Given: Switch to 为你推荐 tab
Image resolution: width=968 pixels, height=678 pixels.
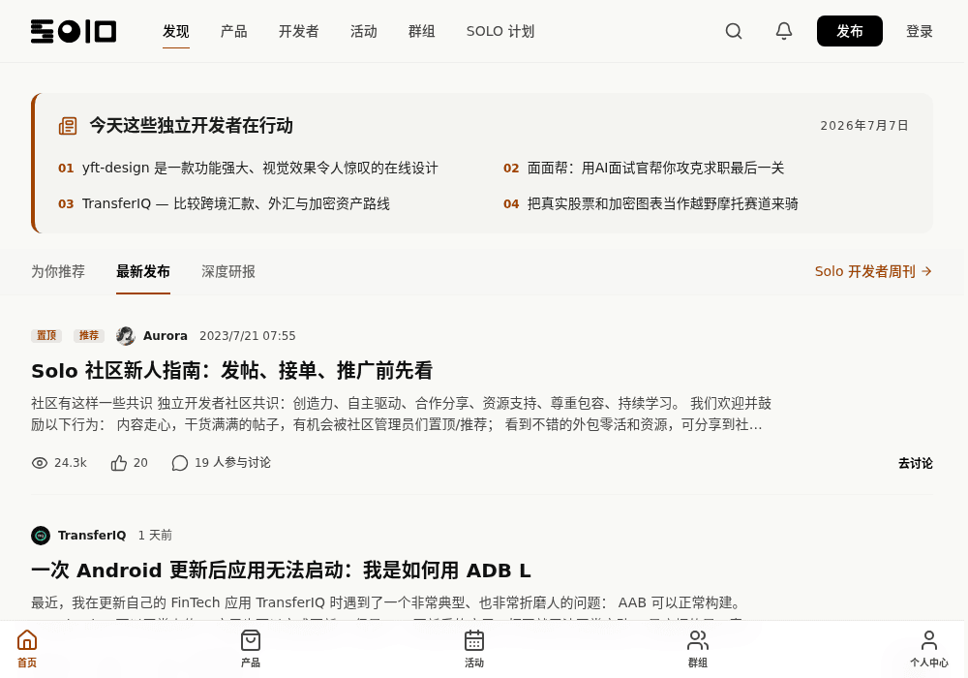Looking at the screenshot, I should coord(58,272).
